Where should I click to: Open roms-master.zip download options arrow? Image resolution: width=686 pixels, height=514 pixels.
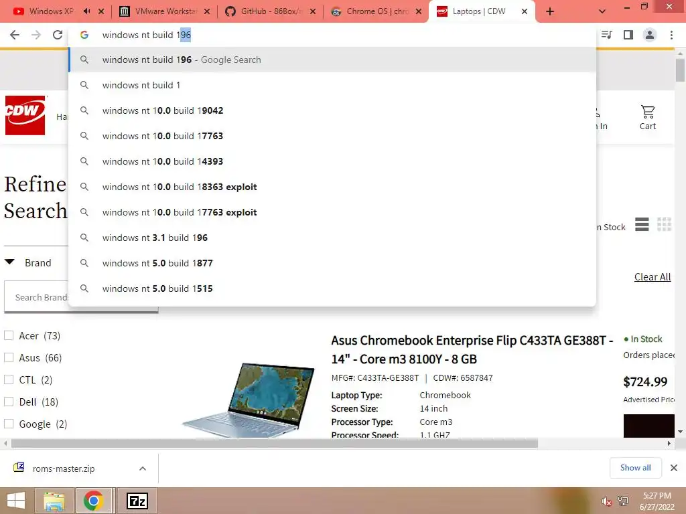pyautogui.click(x=143, y=468)
